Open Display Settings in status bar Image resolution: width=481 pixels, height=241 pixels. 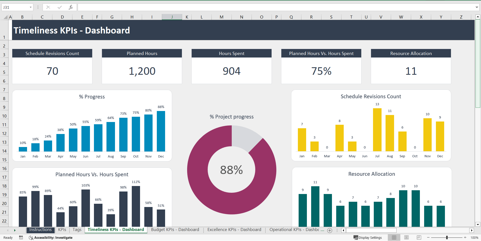tap(368, 237)
